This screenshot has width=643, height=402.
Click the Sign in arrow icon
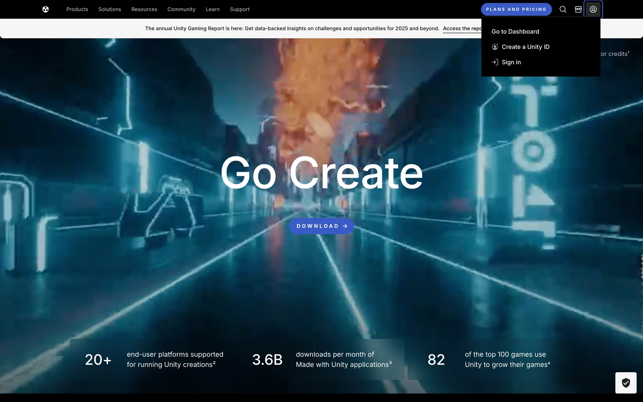pyautogui.click(x=495, y=62)
